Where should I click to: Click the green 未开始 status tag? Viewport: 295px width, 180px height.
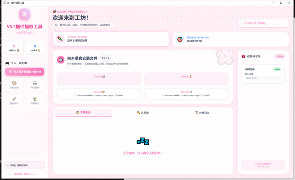click(277, 69)
